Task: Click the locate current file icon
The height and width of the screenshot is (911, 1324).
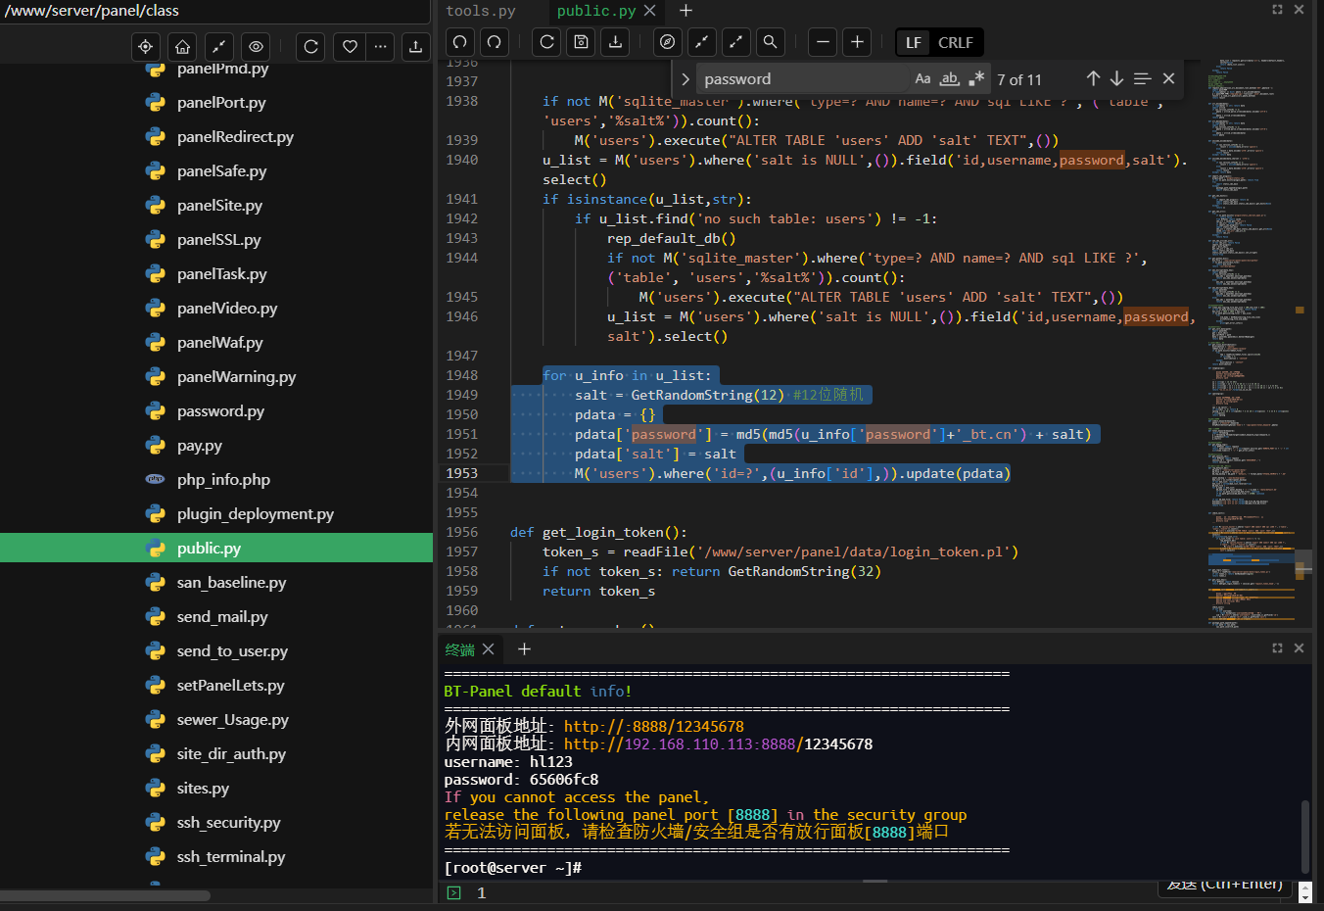Action: (x=146, y=46)
